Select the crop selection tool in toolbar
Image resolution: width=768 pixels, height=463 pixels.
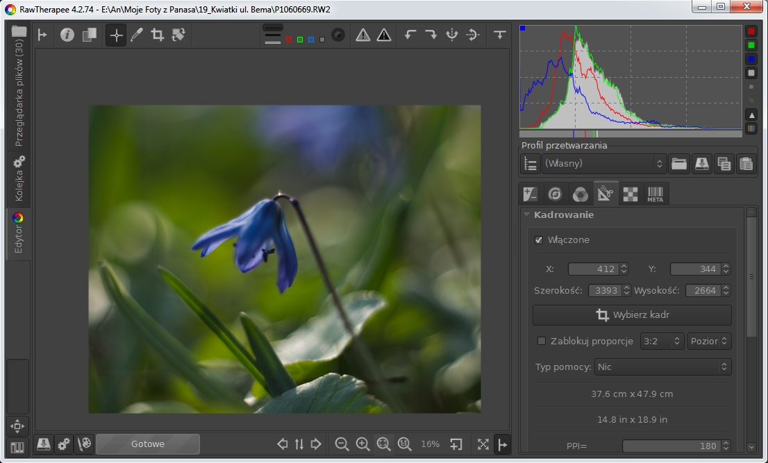click(158, 35)
